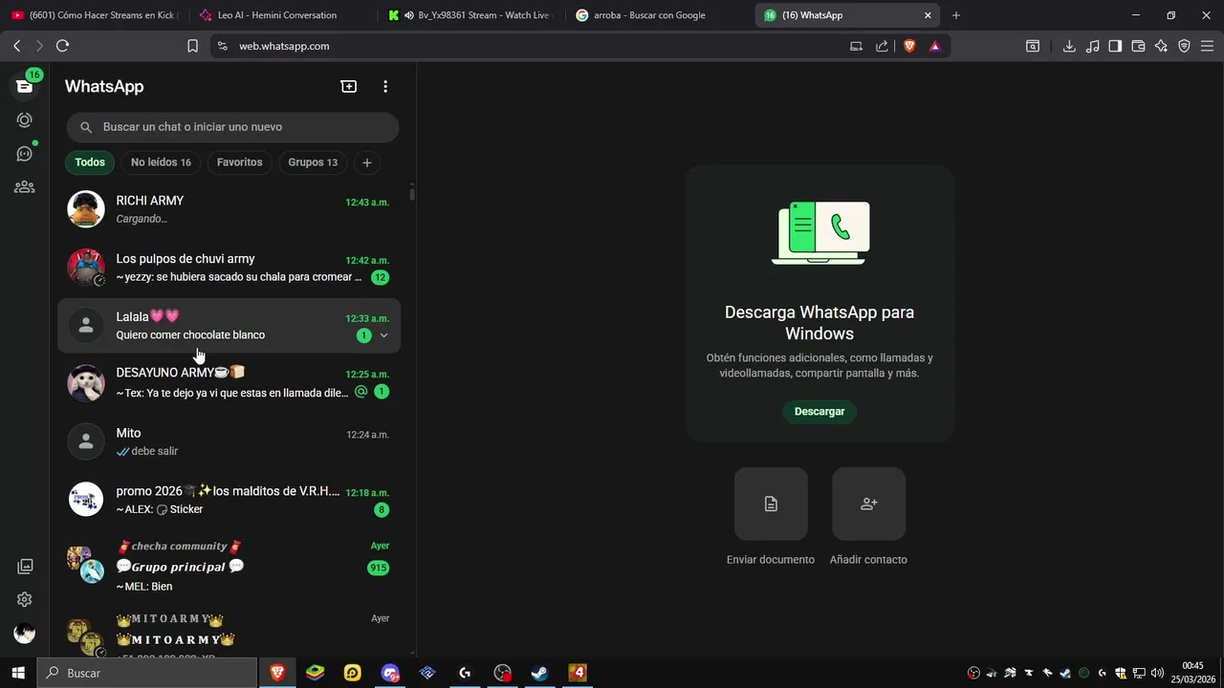1224x688 pixels.
Task: Toggle the browser sidebar panel
Action: click(x=1115, y=46)
